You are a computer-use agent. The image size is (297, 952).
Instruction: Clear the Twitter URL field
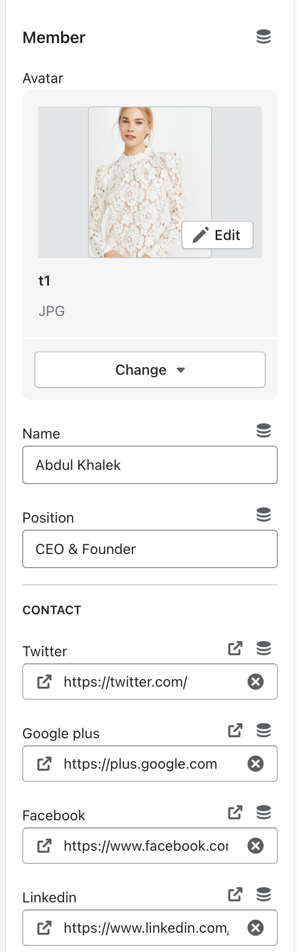pos(256,682)
